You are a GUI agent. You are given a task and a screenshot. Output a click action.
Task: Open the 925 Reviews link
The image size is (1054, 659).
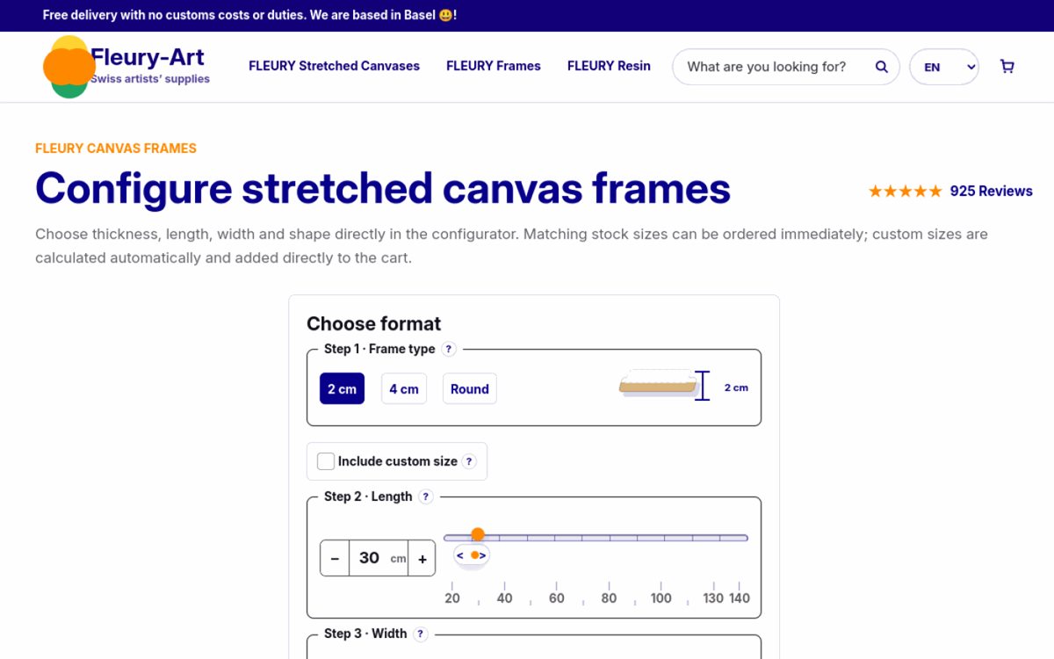[x=991, y=191]
